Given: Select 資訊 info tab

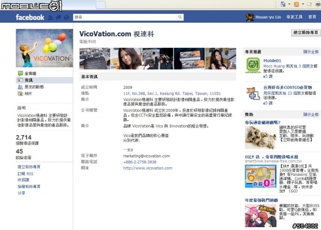Looking at the screenshot, I should (45, 80).
